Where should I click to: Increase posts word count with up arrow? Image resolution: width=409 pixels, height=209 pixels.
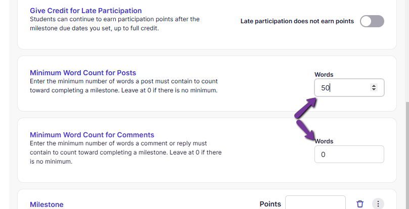(x=374, y=85)
